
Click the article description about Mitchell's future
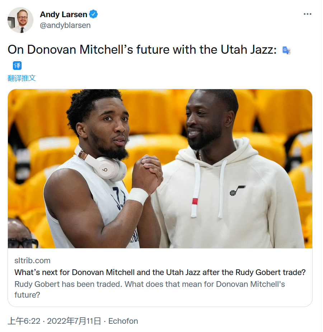tap(150, 289)
